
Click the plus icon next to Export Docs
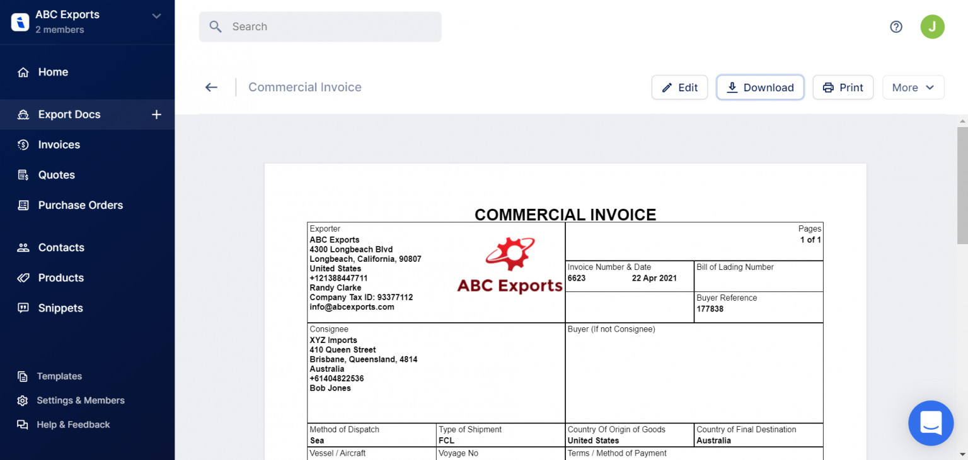click(156, 115)
